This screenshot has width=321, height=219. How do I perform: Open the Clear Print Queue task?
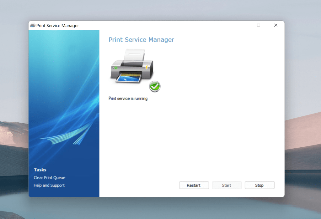tap(50, 178)
